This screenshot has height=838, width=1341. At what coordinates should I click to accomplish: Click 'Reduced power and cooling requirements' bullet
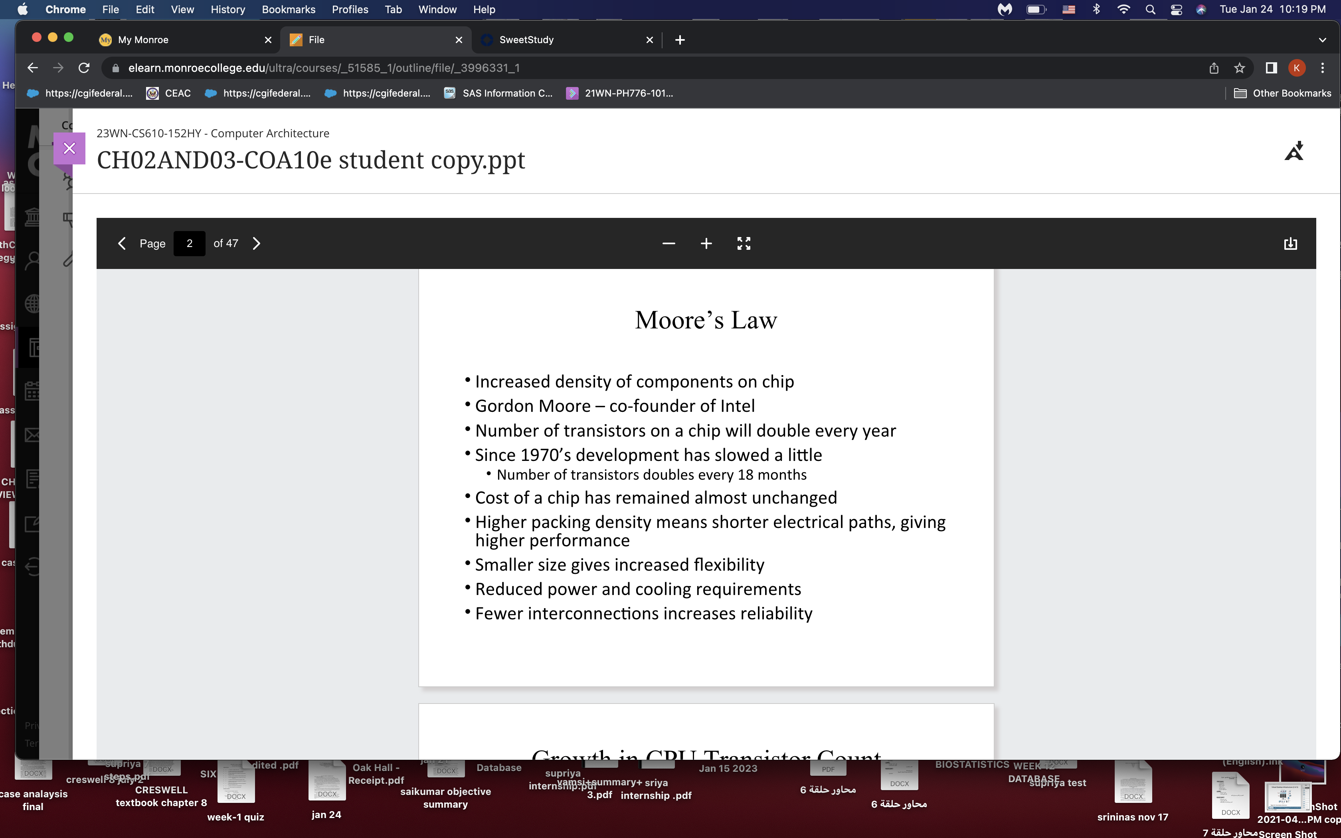[638, 589]
